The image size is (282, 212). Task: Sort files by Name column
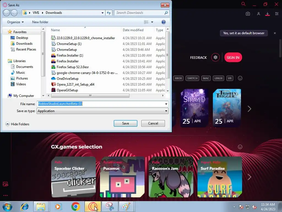click(55, 30)
